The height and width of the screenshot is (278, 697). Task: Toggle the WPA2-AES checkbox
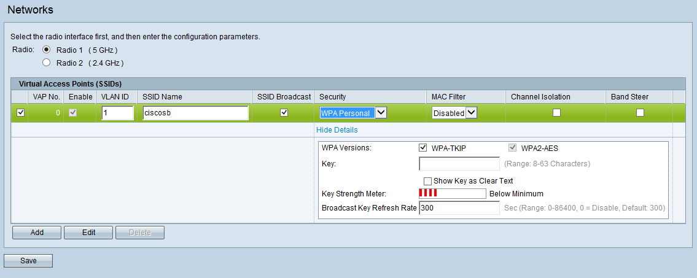pos(513,148)
